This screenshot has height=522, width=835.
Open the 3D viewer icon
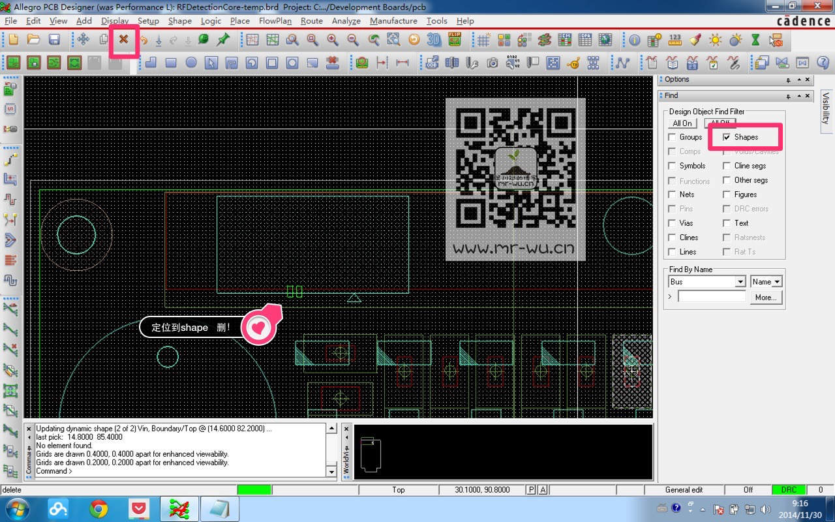(434, 40)
